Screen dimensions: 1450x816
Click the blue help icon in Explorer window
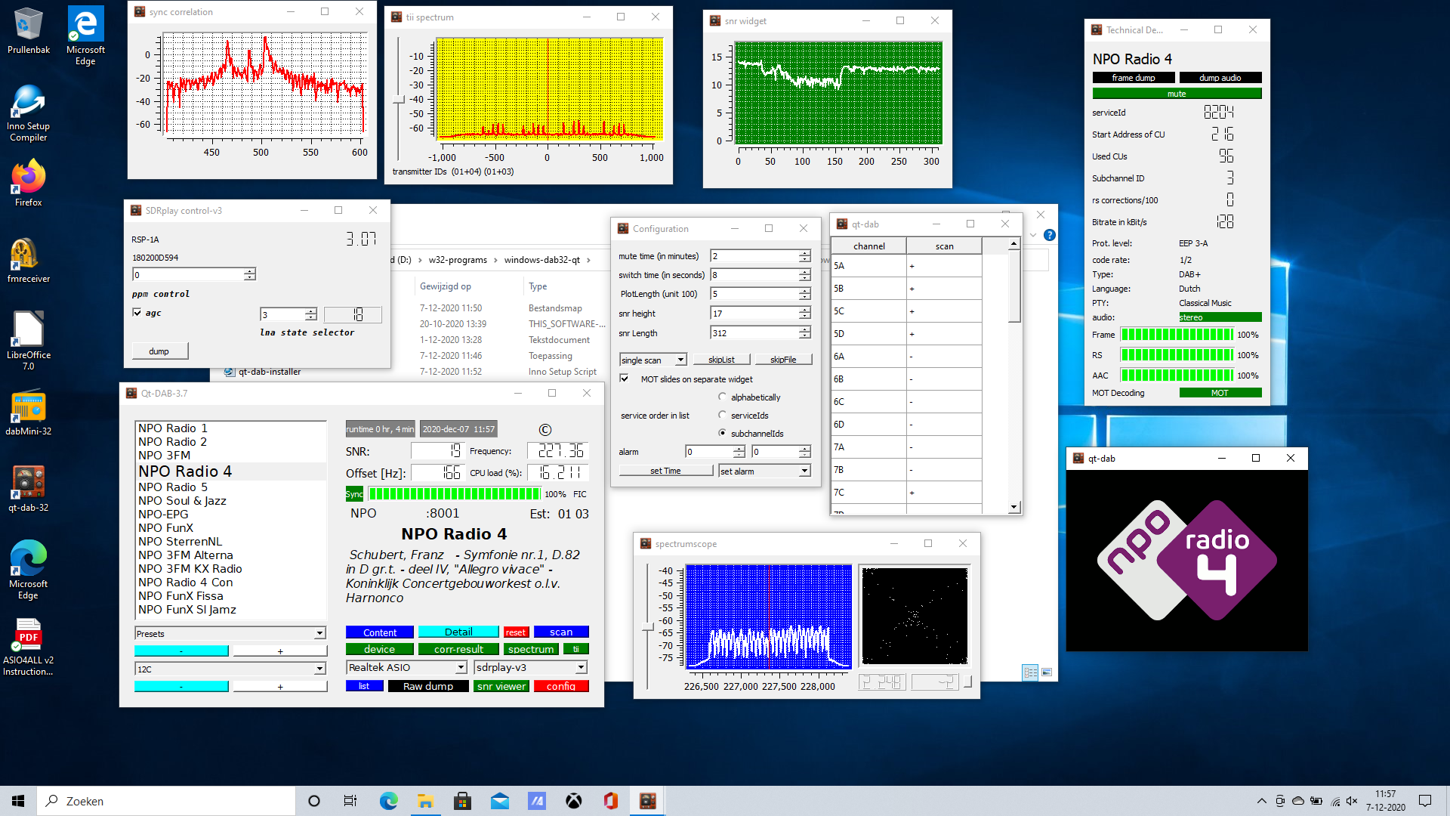tap(1049, 235)
